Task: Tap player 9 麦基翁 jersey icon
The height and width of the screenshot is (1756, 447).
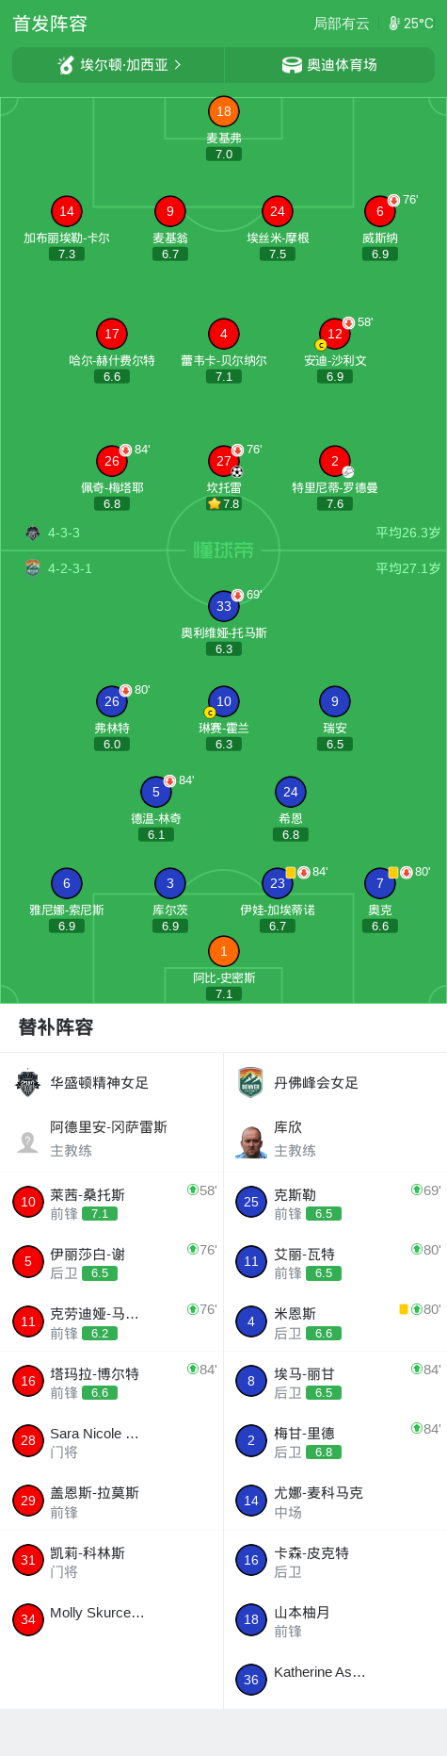Action: [169, 211]
